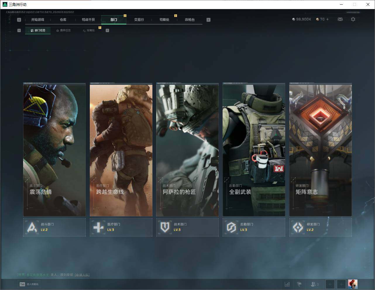375x290 pixels.
Task: Switch to the 开始游戏 tab
Action: tap(38, 20)
